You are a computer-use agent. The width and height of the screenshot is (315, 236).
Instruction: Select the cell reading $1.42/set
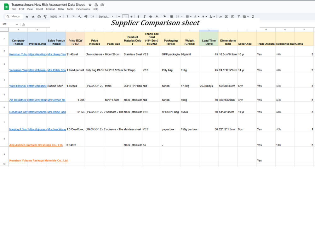[75, 51]
